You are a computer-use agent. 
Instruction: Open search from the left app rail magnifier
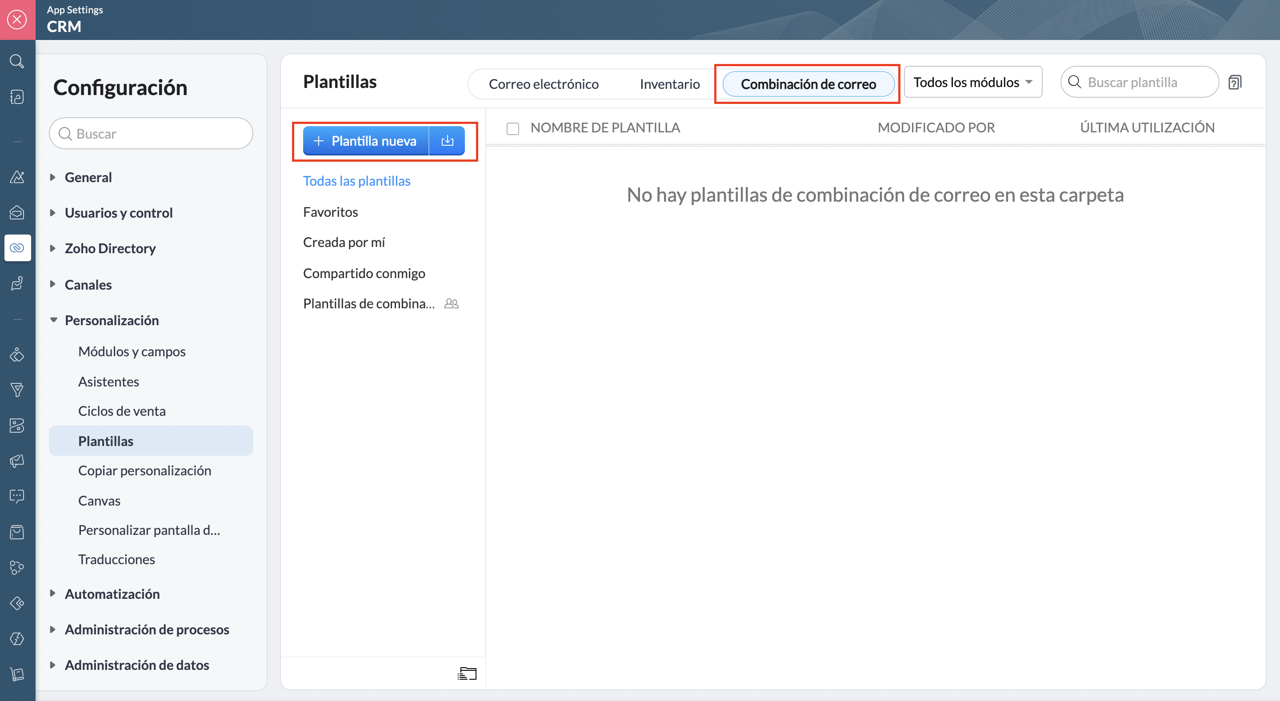pyautogui.click(x=17, y=61)
